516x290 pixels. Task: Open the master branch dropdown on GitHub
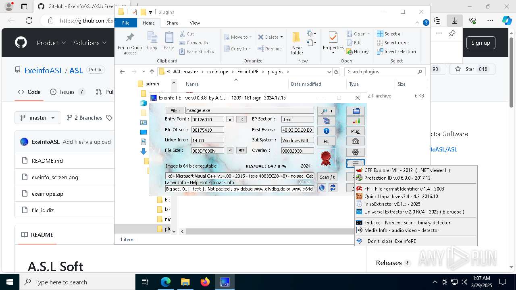pos(38,118)
